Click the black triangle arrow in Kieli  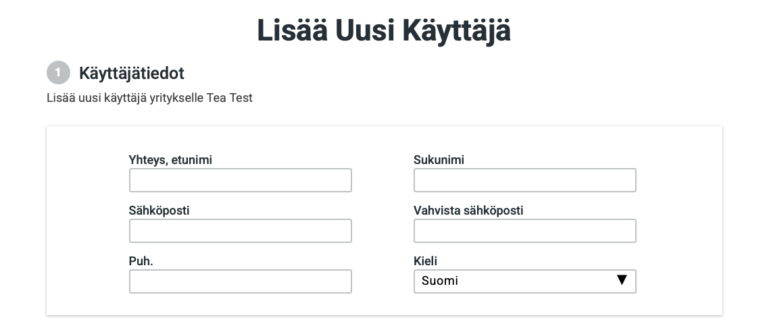point(622,280)
